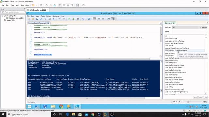Screen dimensions: 209x117
Task: Click VMware full screen mode icon
Action: (68, 5)
